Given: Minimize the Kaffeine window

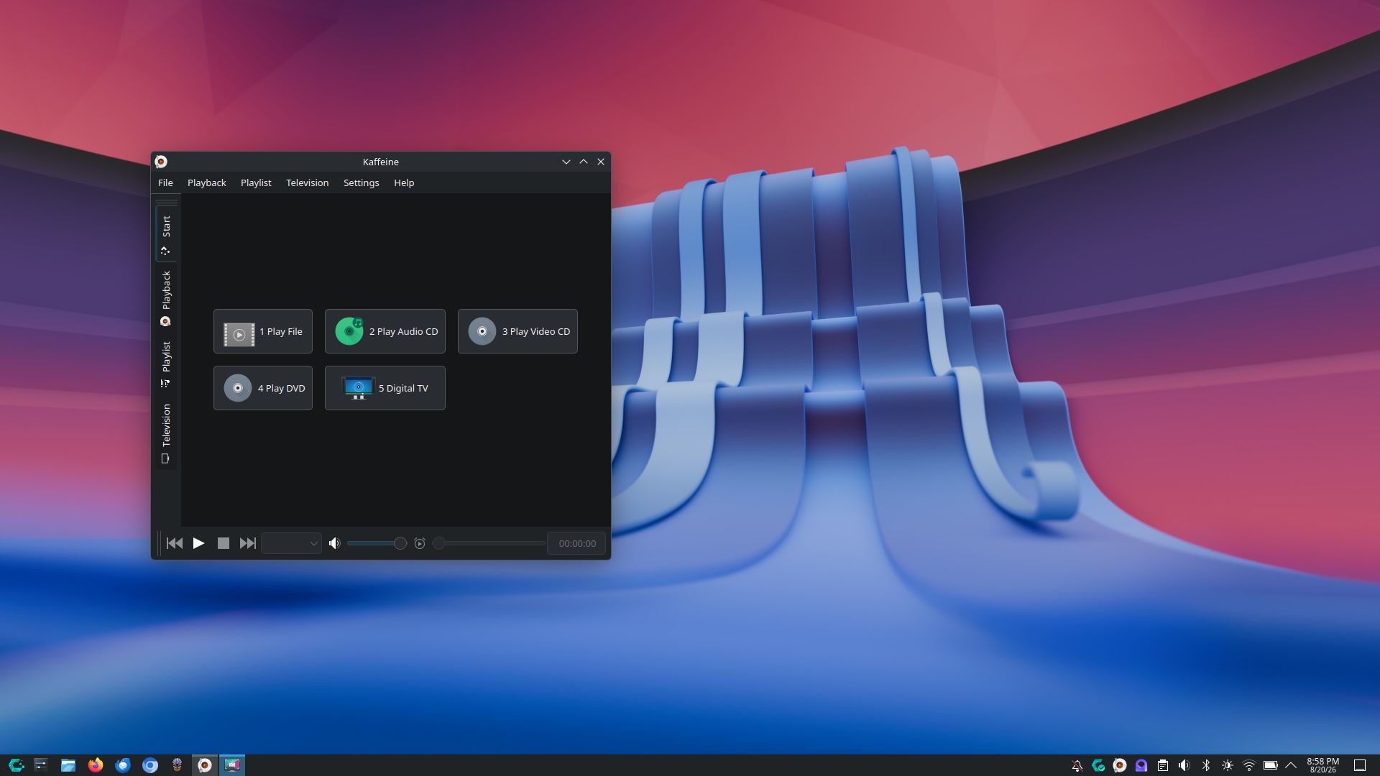Looking at the screenshot, I should pyautogui.click(x=566, y=162).
